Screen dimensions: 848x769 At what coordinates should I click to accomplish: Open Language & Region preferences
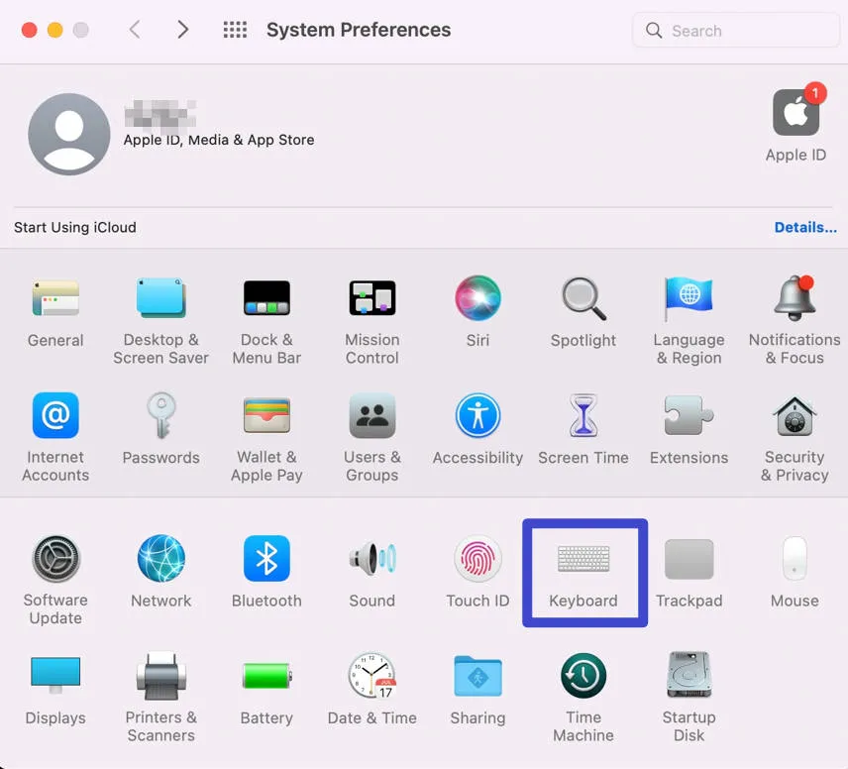tap(689, 320)
